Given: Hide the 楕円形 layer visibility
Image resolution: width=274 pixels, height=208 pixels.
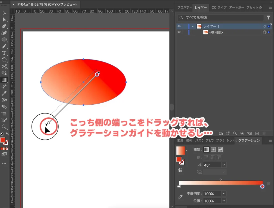Looking at the screenshot, I should click(179, 32).
